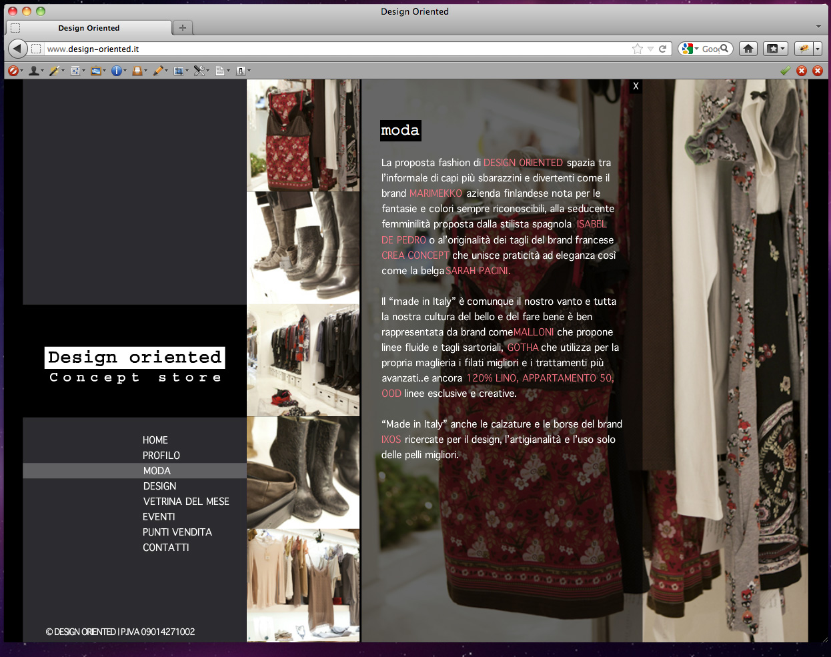Click the MALLONI brand link

pos(534,332)
